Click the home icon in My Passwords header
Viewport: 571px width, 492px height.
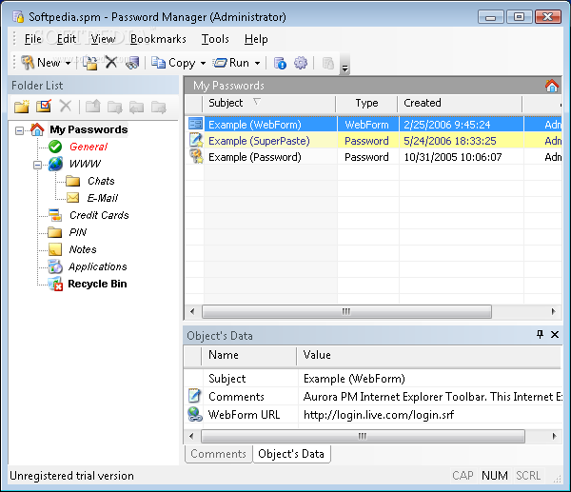(551, 86)
